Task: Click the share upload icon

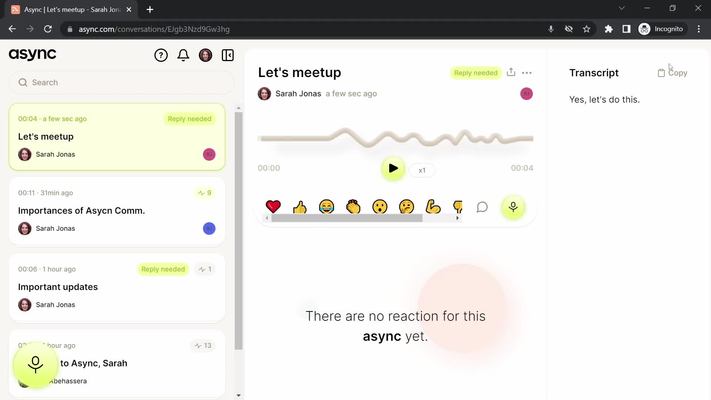Action: click(511, 72)
